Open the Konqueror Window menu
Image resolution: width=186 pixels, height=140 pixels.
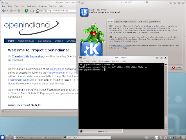coord(53,6)
